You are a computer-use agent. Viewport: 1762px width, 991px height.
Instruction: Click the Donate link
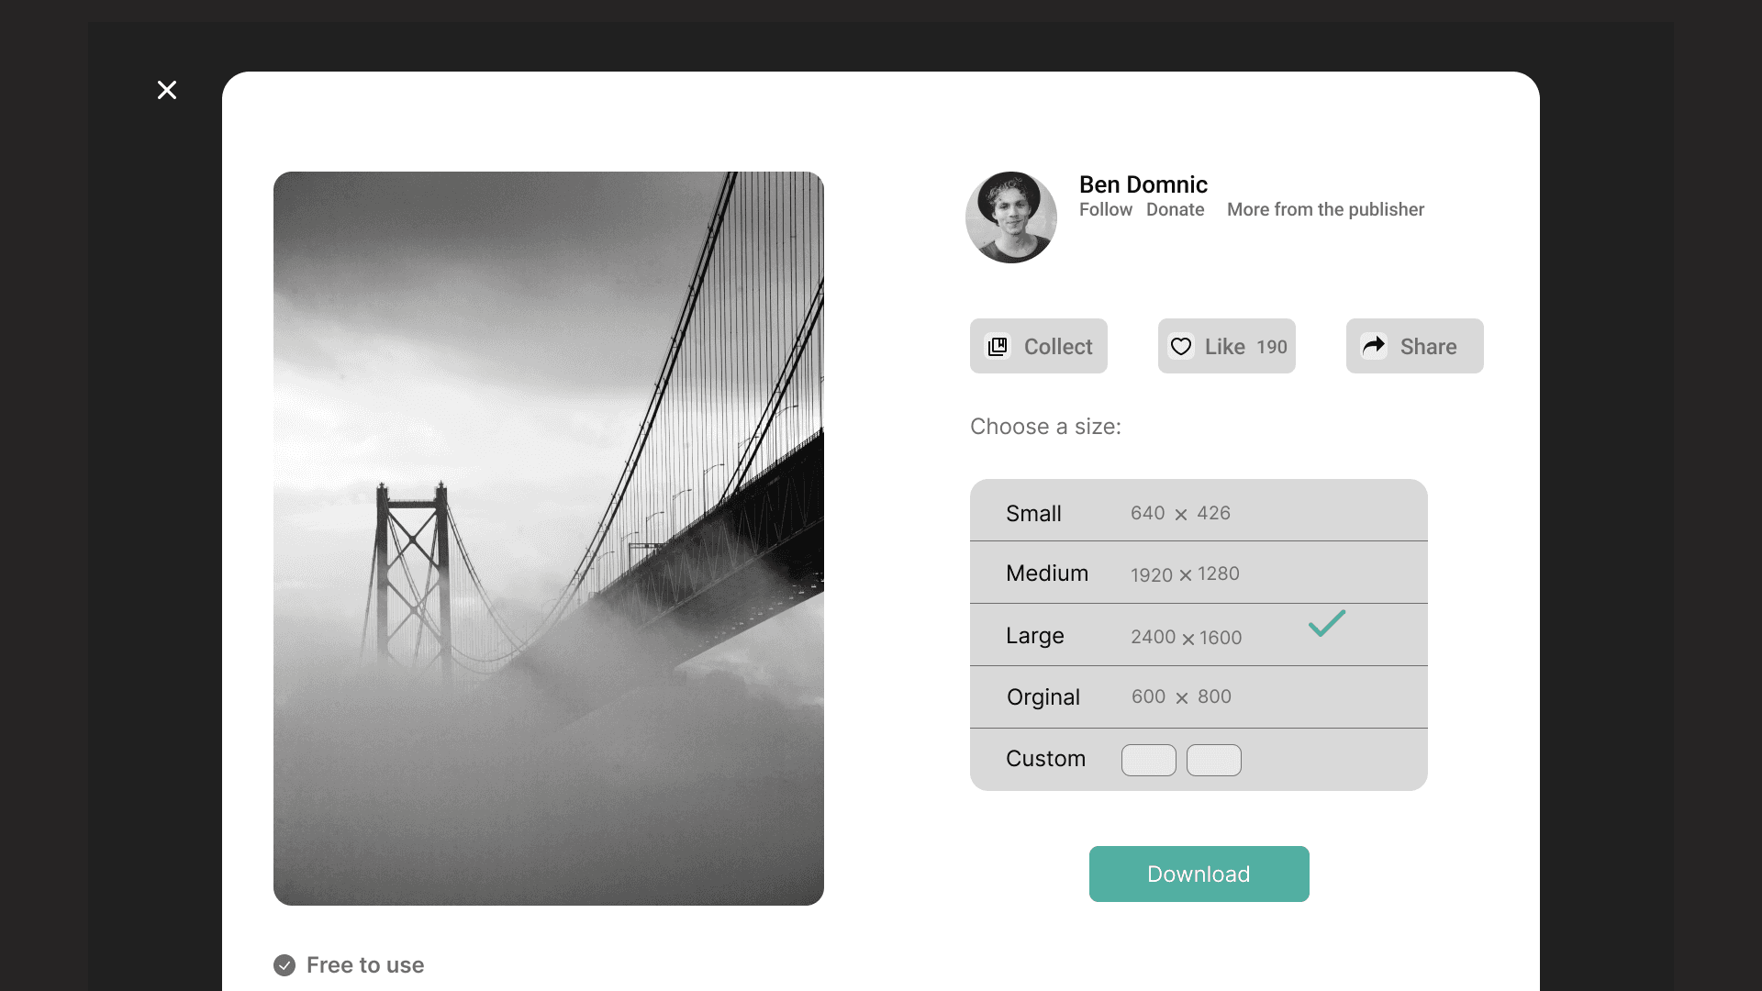1175,209
